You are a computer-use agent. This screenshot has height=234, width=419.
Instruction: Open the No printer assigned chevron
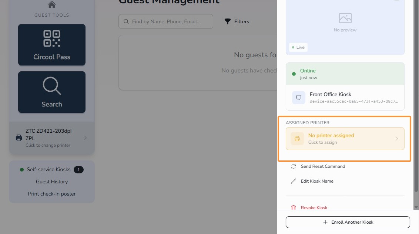pos(397,139)
